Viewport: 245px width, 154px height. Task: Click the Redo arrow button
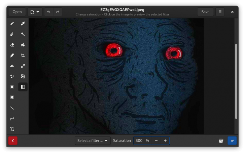pyautogui.click(x=58, y=12)
